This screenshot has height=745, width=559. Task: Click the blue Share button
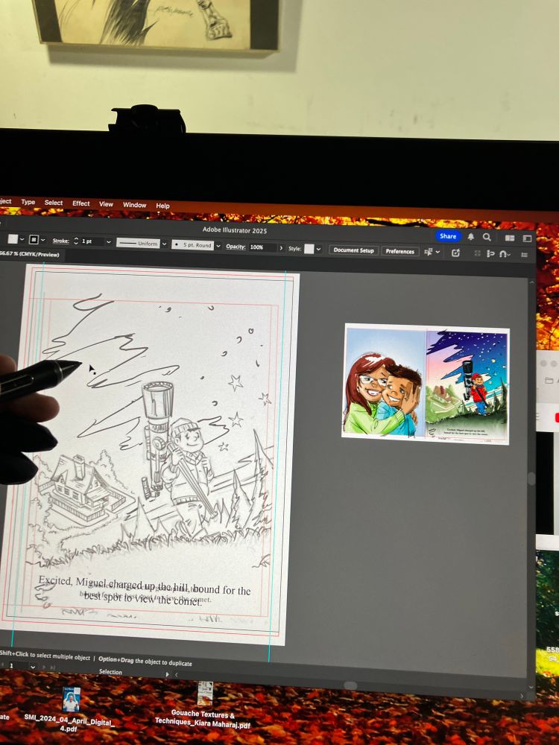(x=448, y=236)
